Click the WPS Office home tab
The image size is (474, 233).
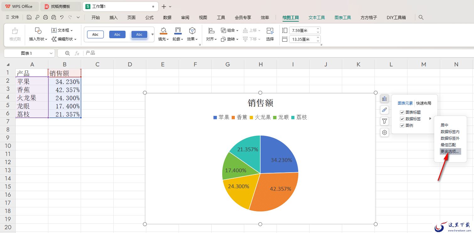tap(19, 6)
